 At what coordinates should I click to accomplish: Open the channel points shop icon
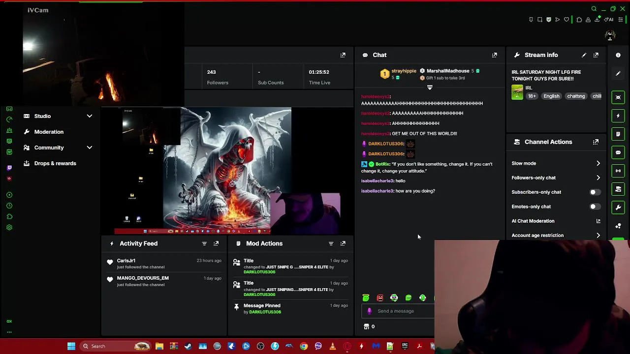pyautogui.click(x=366, y=326)
